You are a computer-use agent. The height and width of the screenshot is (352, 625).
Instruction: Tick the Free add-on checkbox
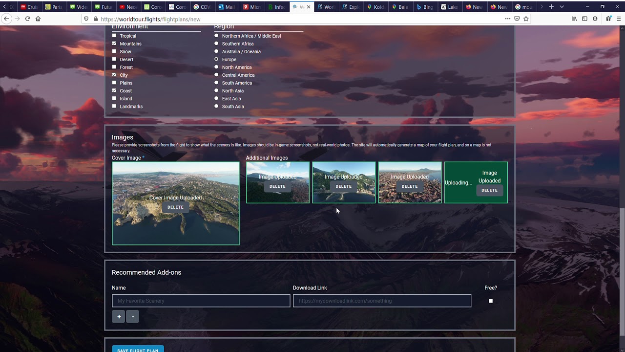pyautogui.click(x=491, y=301)
